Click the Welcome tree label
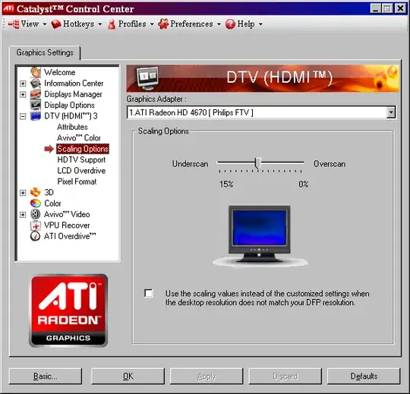 point(60,72)
